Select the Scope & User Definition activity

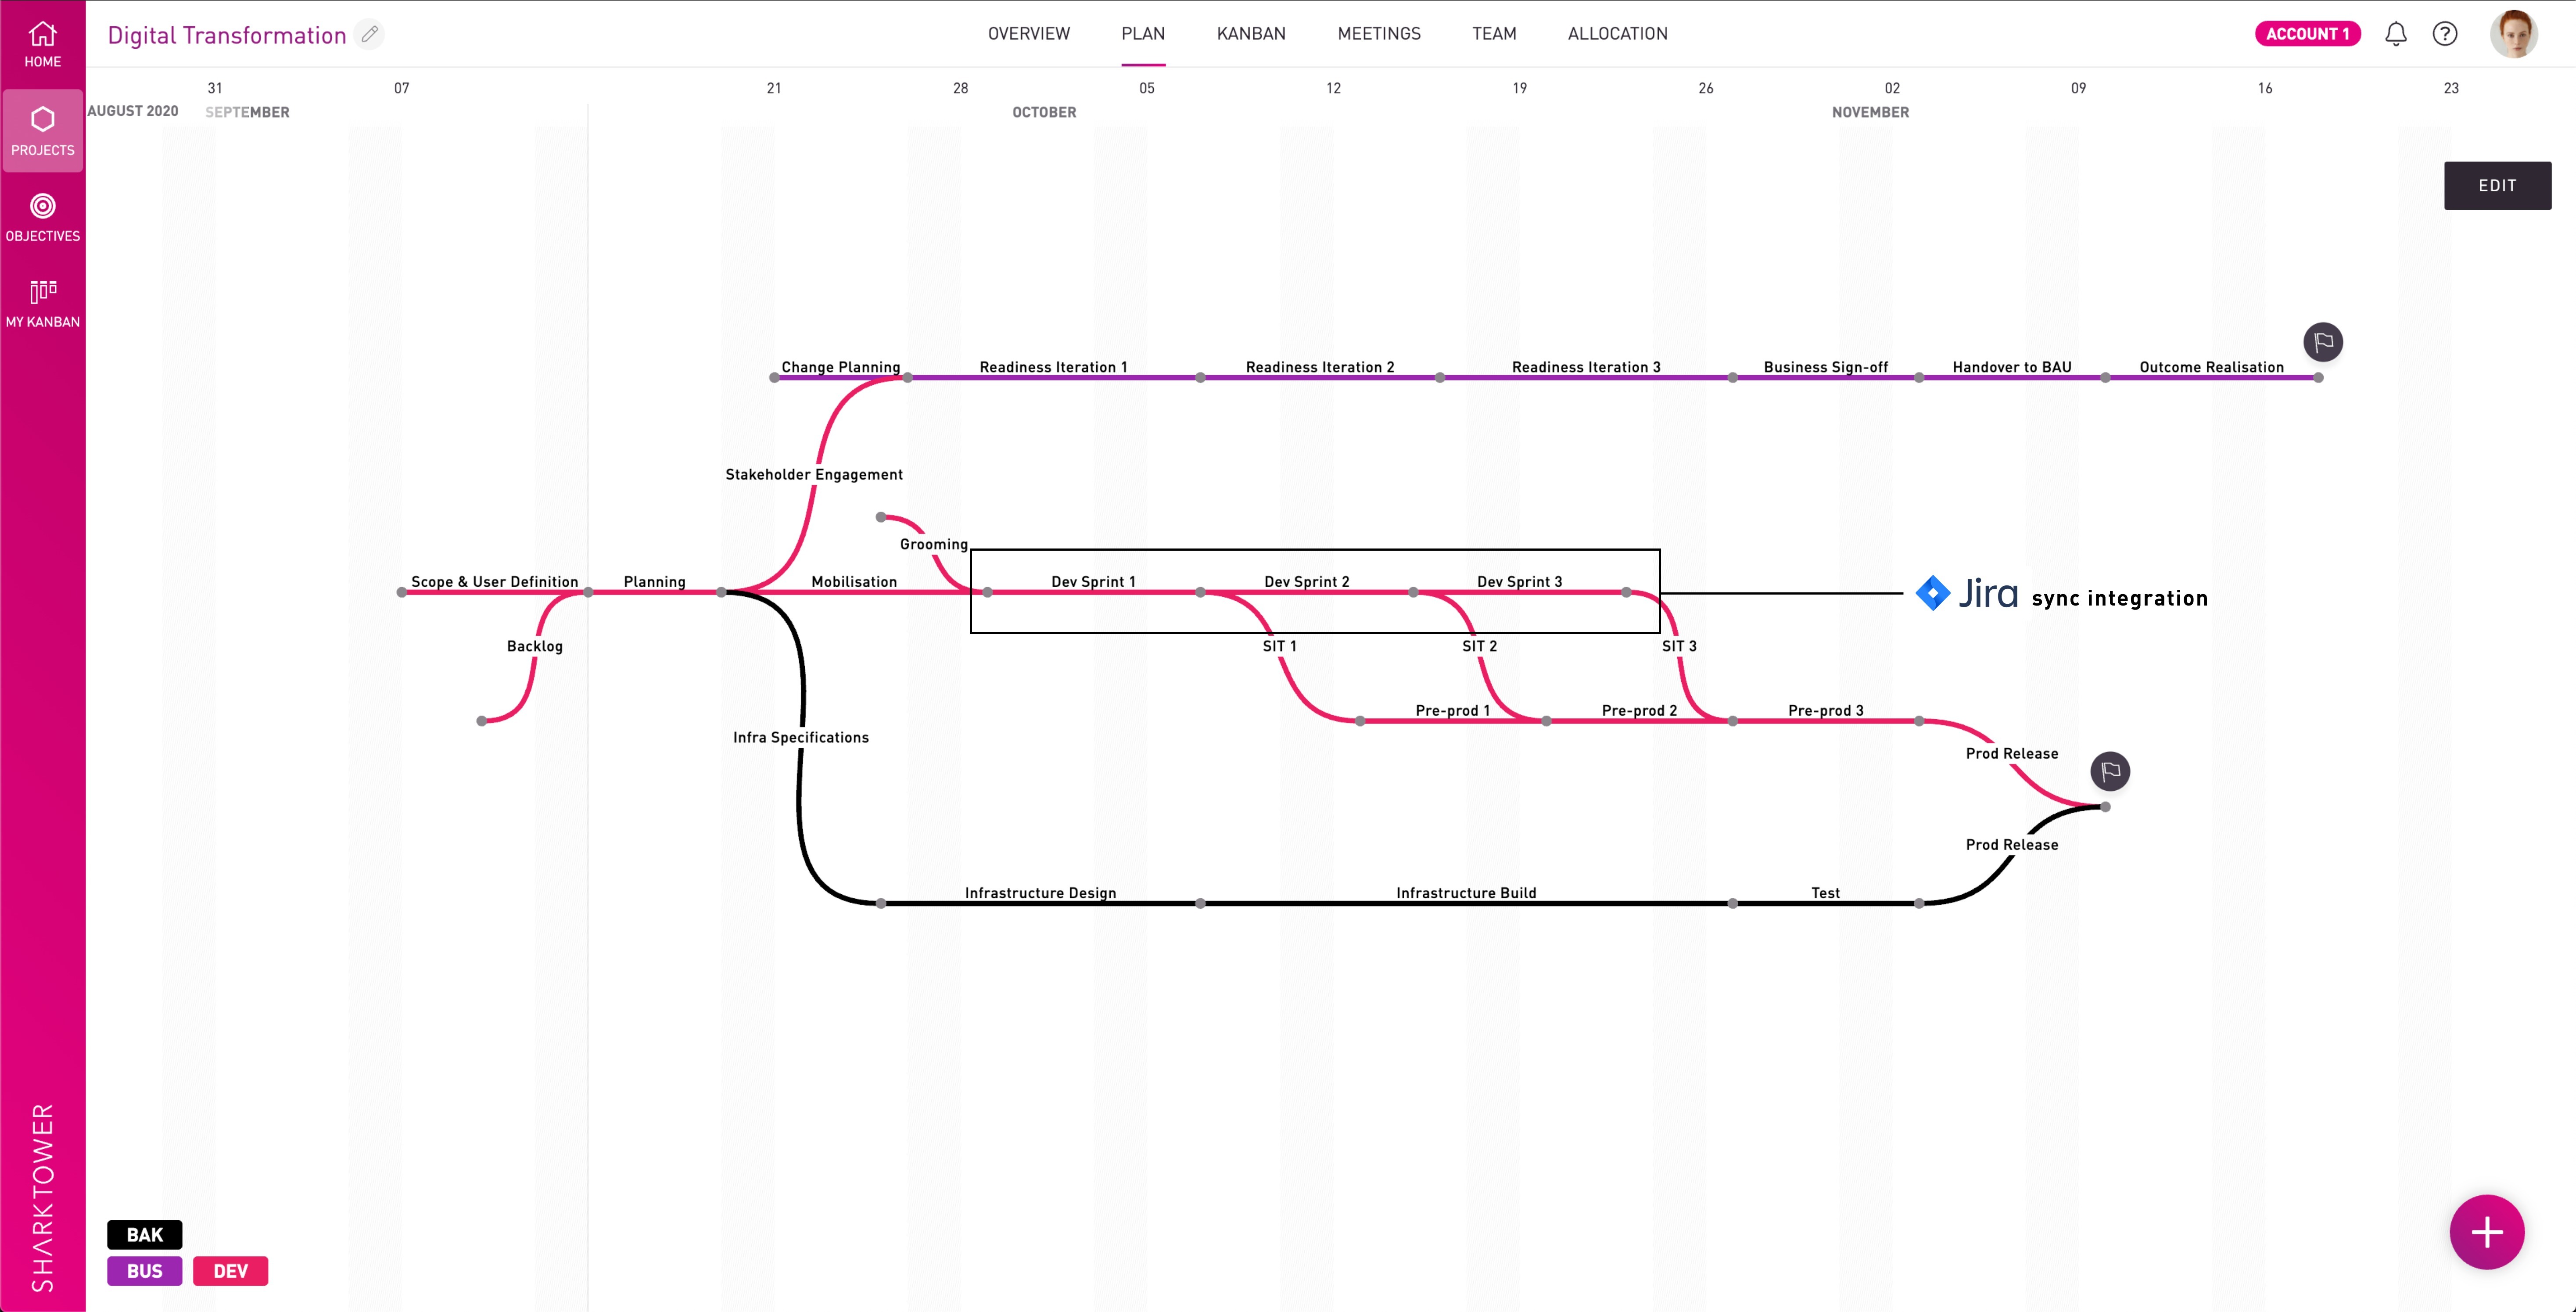494,581
